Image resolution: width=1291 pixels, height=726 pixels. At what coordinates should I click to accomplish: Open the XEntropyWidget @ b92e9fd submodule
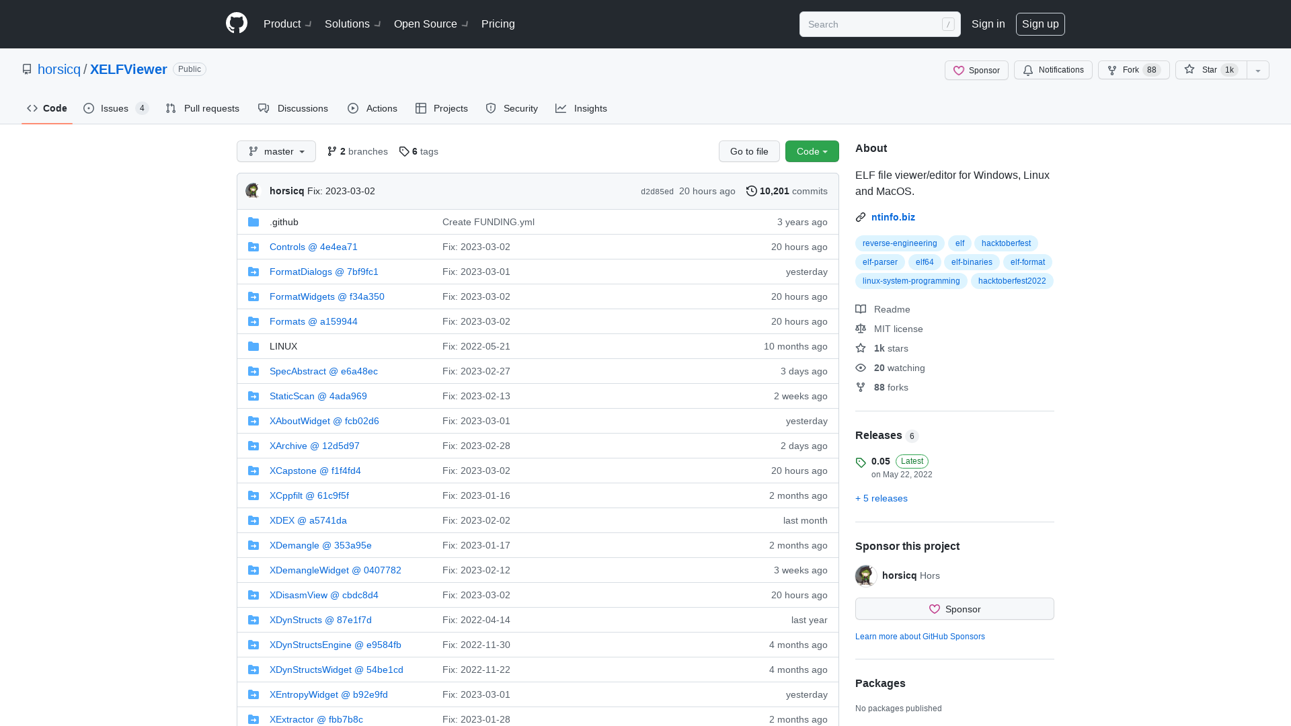pyautogui.click(x=329, y=694)
